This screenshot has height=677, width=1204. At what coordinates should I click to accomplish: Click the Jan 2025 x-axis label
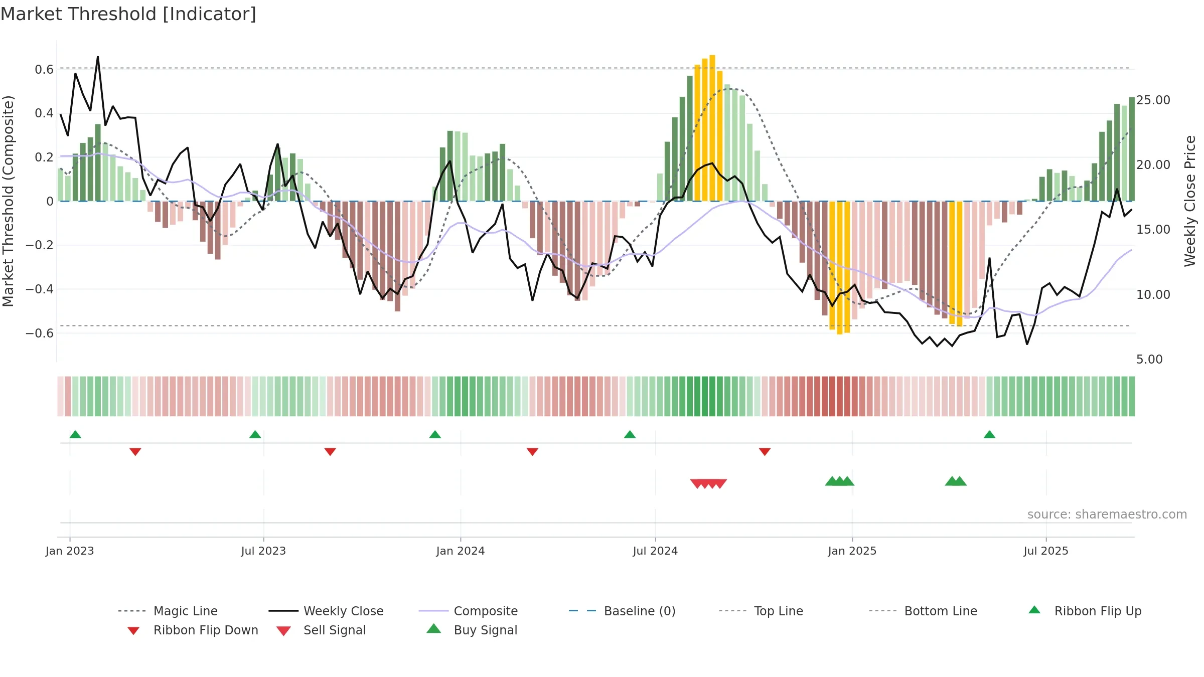[852, 551]
